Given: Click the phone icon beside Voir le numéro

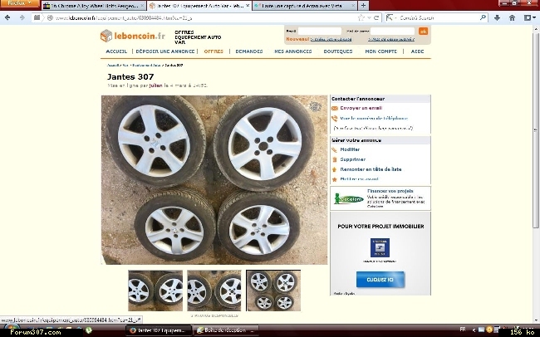Looking at the screenshot, I should point(335,119).
